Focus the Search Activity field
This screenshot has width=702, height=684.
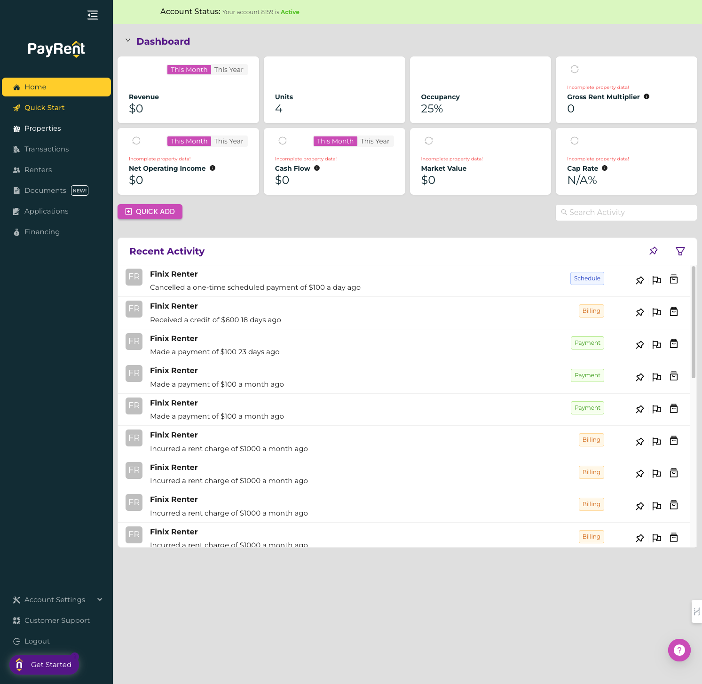click(626, 212)
